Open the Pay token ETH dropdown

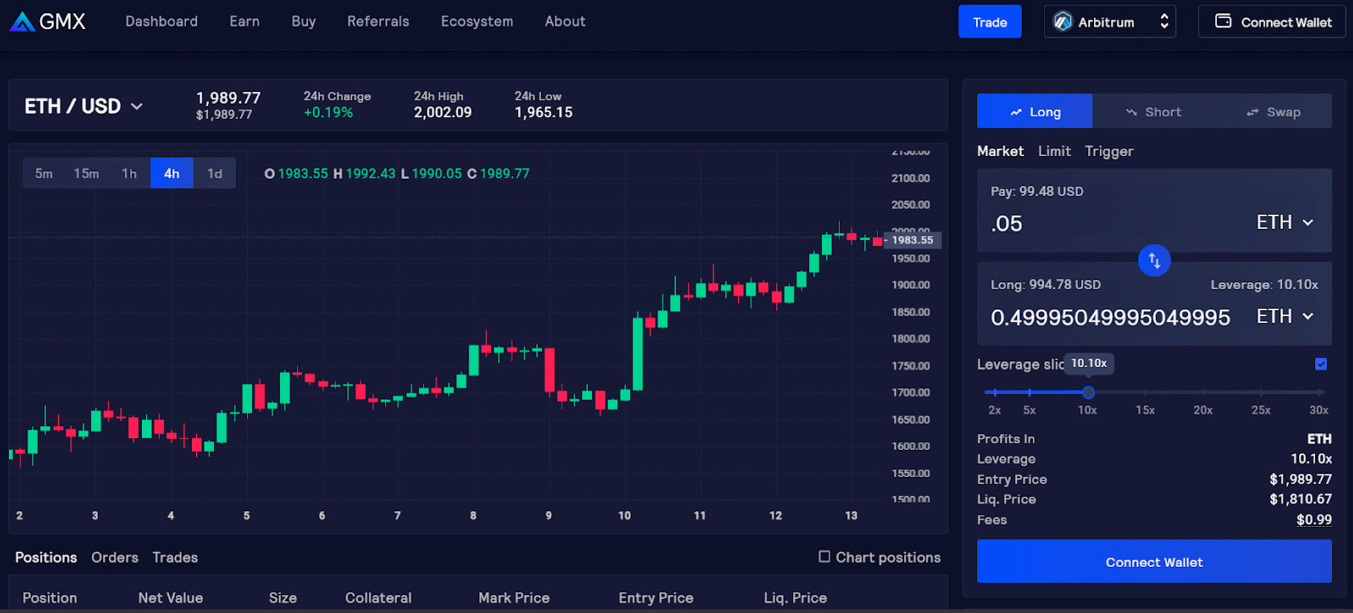1285,222
